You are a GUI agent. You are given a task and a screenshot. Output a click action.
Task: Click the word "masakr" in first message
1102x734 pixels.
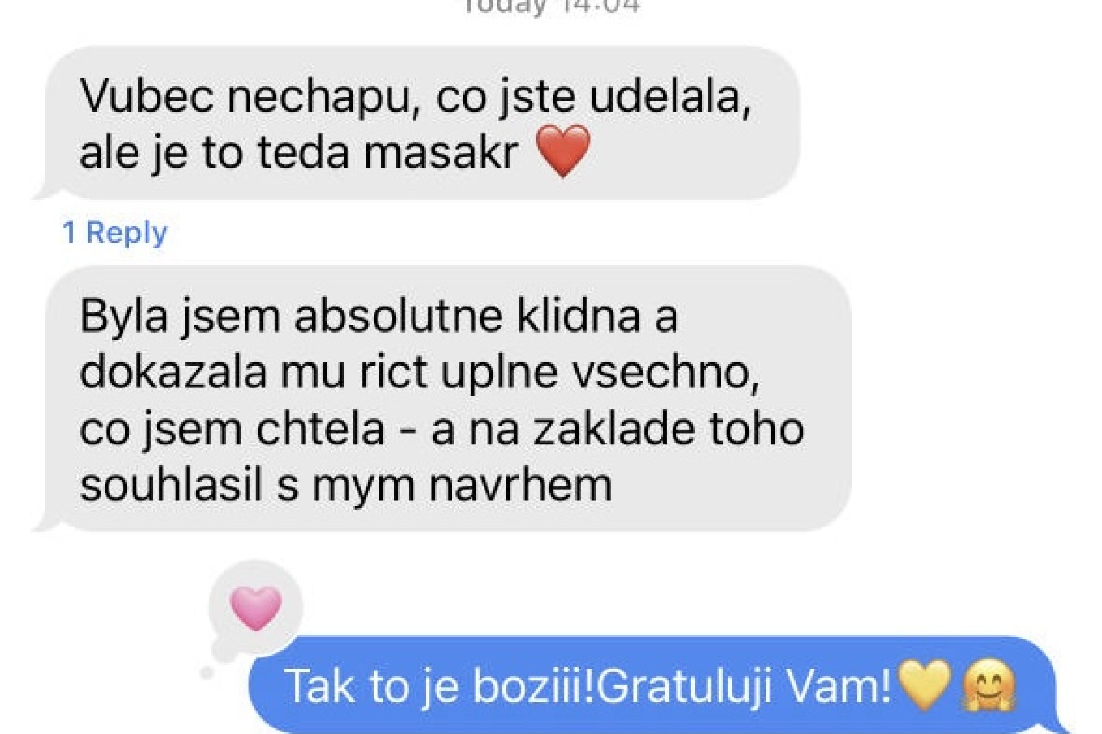(x=440, y=152)
